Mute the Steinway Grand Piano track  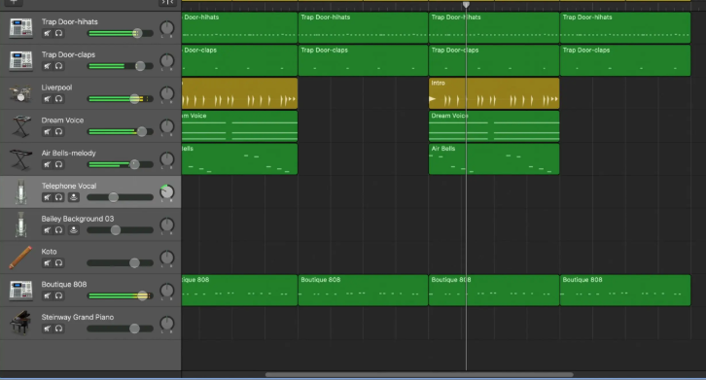click(48, 328)
